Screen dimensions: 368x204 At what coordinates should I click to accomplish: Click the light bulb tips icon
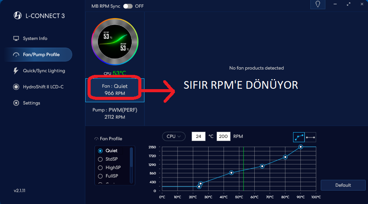point(318,4)
